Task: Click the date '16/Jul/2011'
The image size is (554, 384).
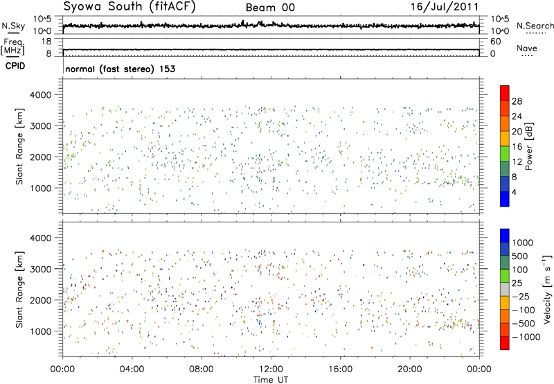Action: (x=445, y=7)
